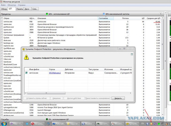Click the Acronis True Image 2016 Sync Agent Service description
This screenshot has height=126, width=171.
click(x=55, y=107)
